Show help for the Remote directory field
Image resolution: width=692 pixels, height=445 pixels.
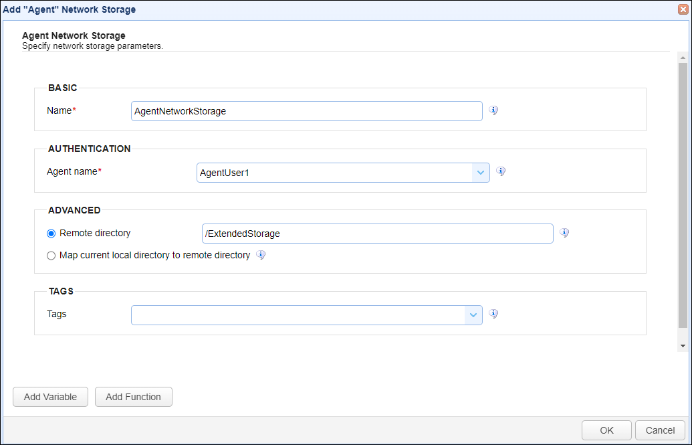pos(564,233)
